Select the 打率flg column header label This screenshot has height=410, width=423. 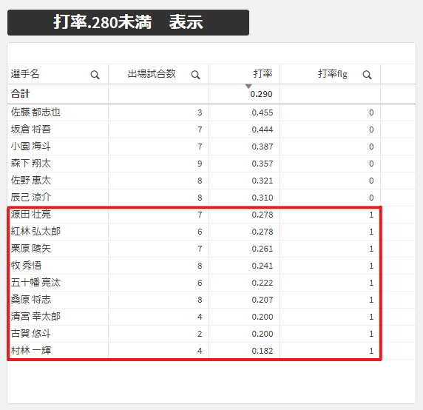[x=333, y=74]
